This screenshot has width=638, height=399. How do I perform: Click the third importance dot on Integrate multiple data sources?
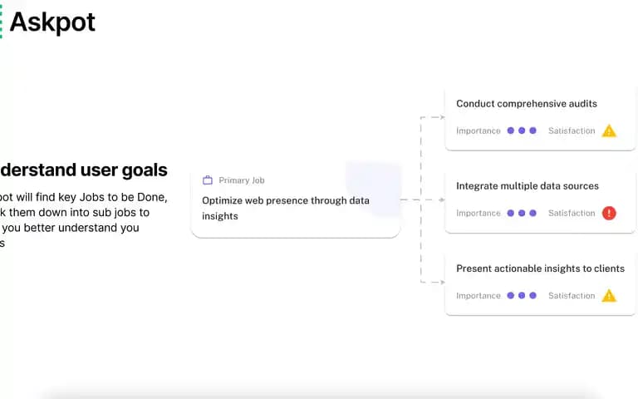click(532, 213)
